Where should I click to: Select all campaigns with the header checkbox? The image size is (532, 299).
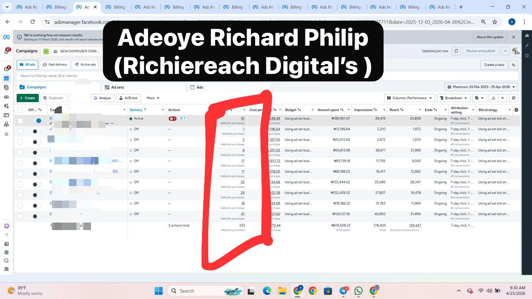click(x=20, y=110)
